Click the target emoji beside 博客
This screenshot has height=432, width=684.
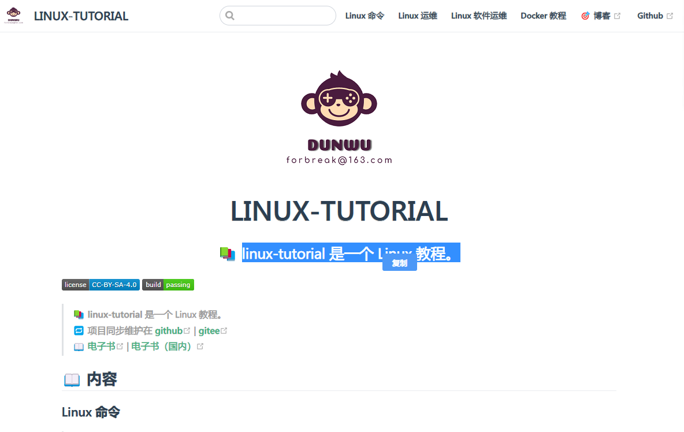[x=585, y=16]
